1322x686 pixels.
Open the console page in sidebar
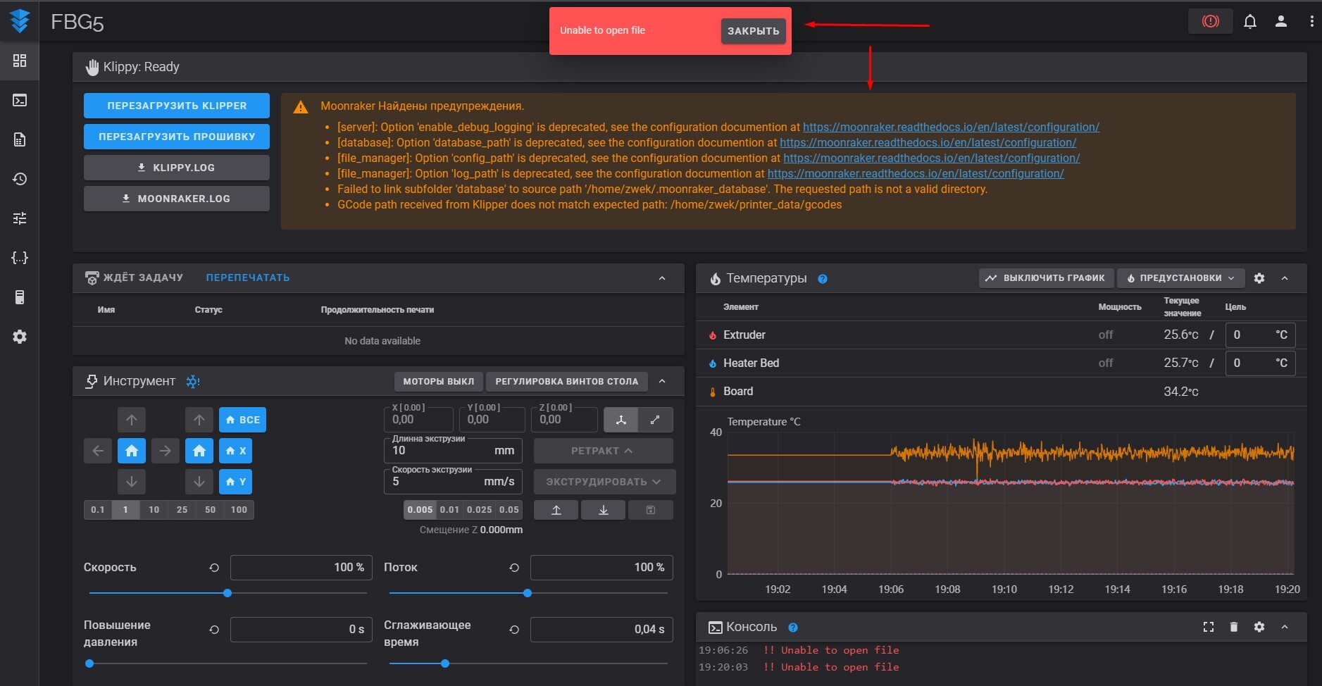(20, 100)
